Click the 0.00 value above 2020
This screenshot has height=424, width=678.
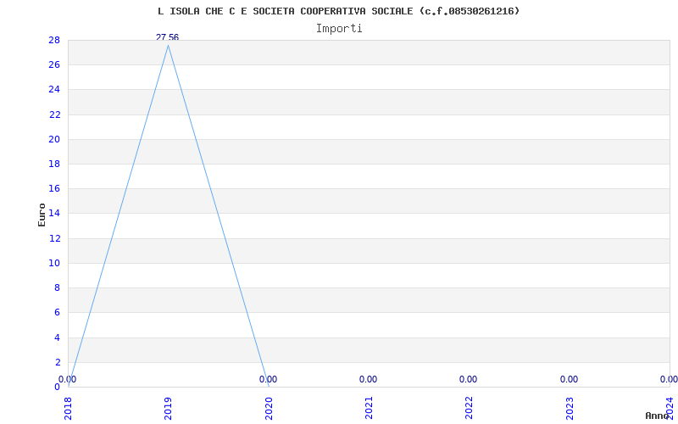(268, 379)
